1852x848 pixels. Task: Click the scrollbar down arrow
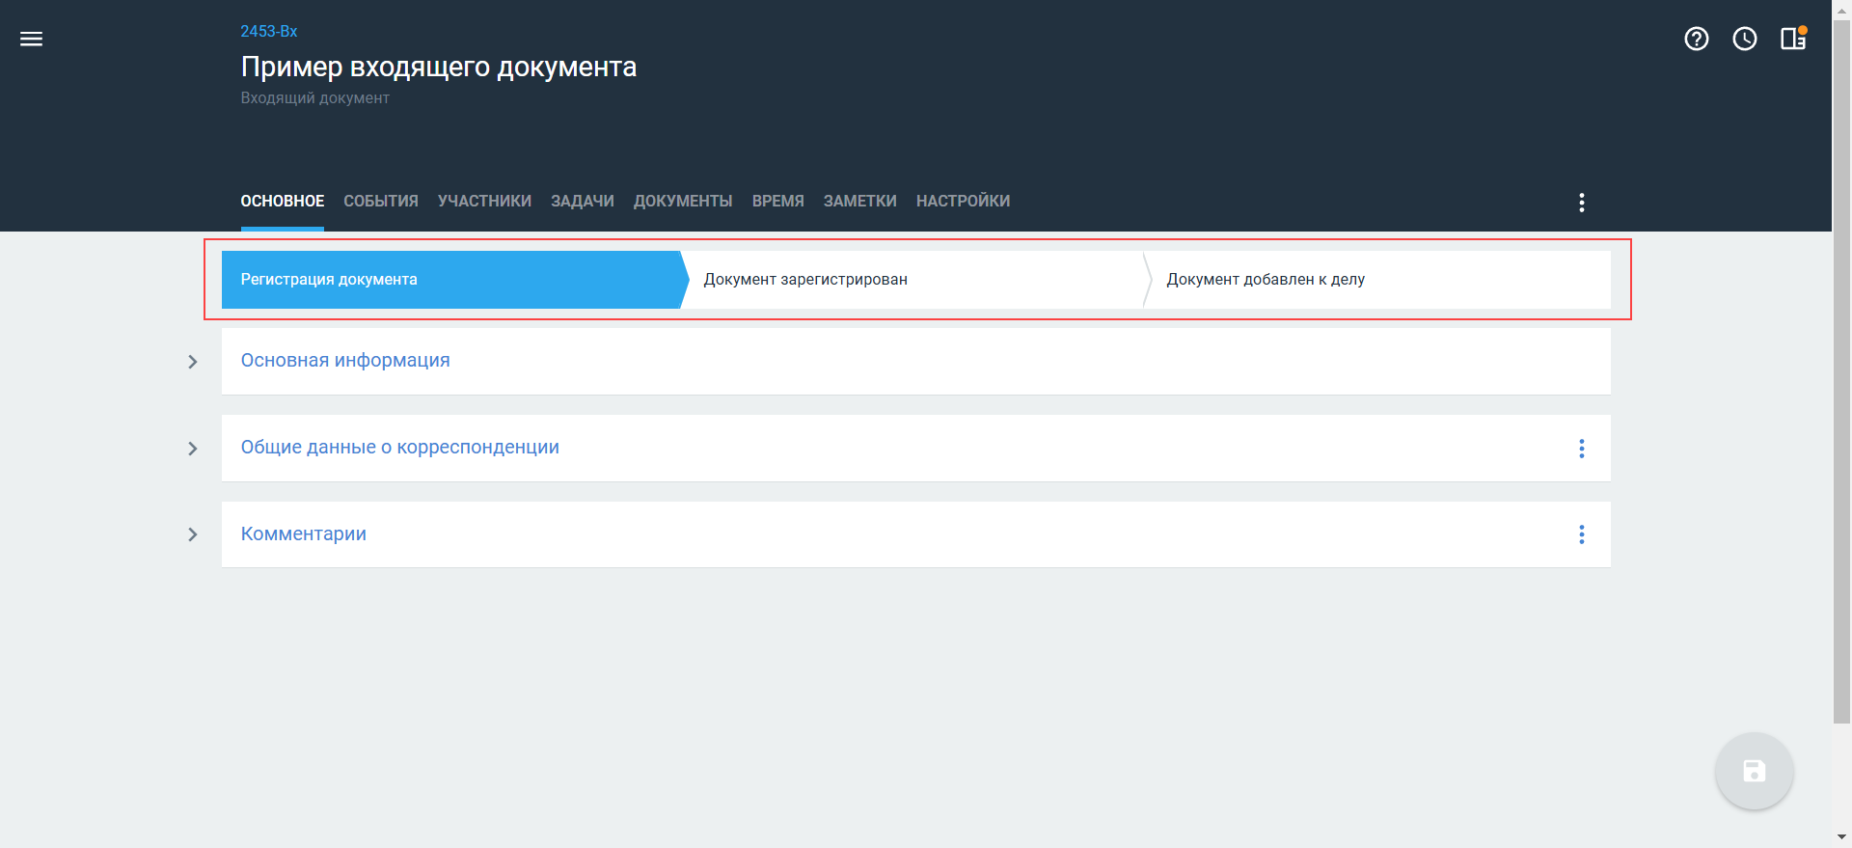(x=1842, y=838)
